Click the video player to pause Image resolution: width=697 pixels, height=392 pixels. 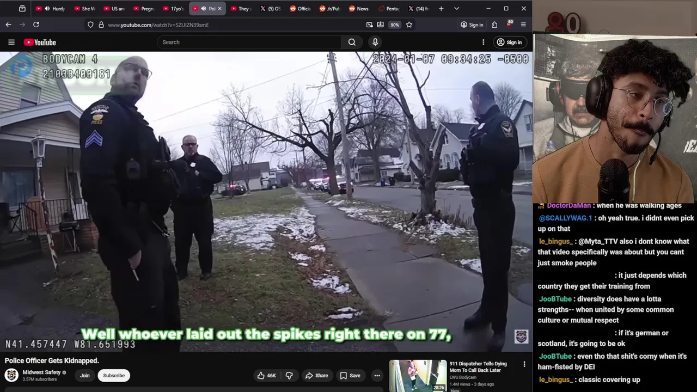tap(266, 201)
